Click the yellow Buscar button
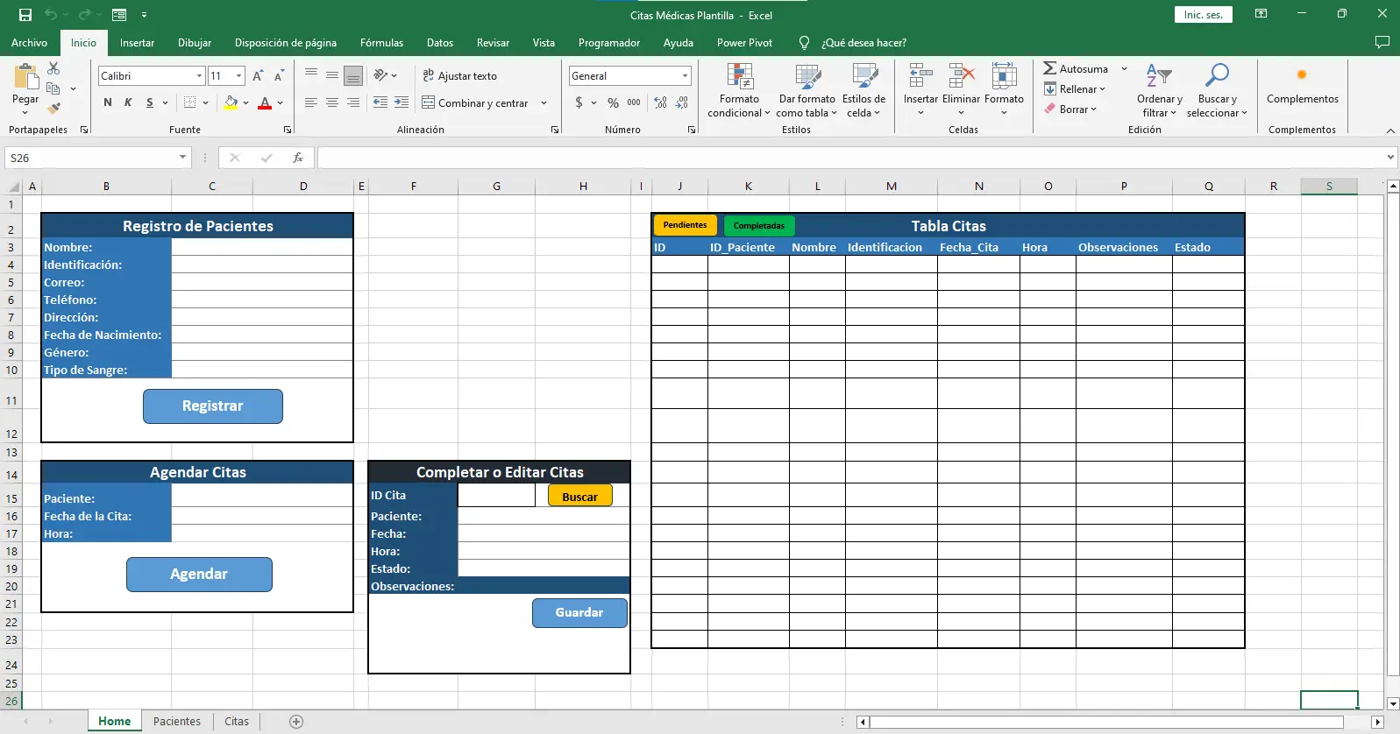Screen dimensions: 1400x734 [579, 496]
